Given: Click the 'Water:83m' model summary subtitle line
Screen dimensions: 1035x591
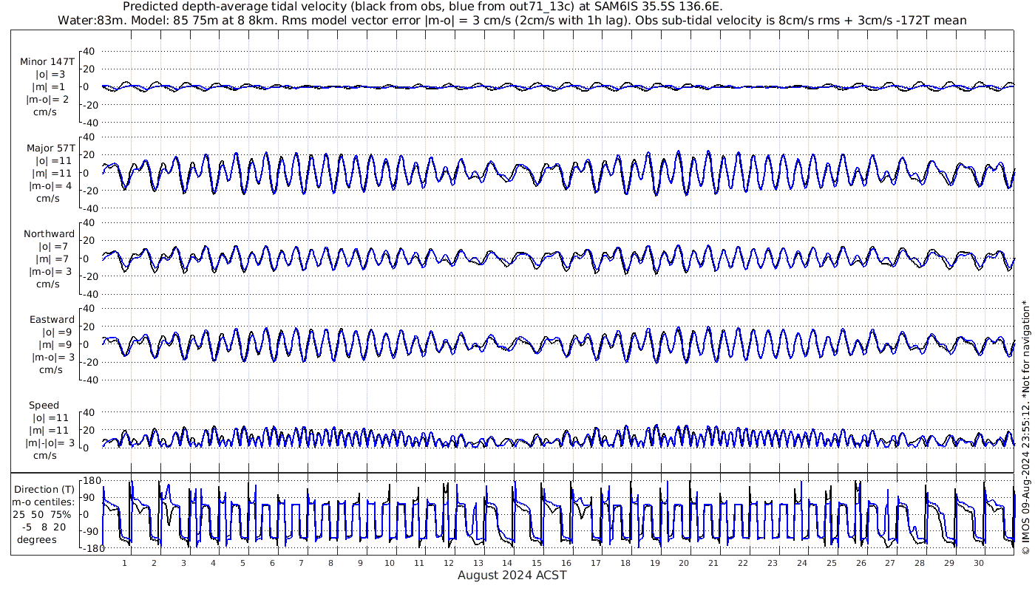Looking at the screenshot, I should [x=512, y=20].
